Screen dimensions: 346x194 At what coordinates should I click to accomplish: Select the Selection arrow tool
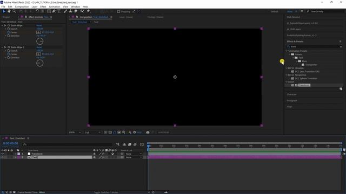tap(4, 11)
